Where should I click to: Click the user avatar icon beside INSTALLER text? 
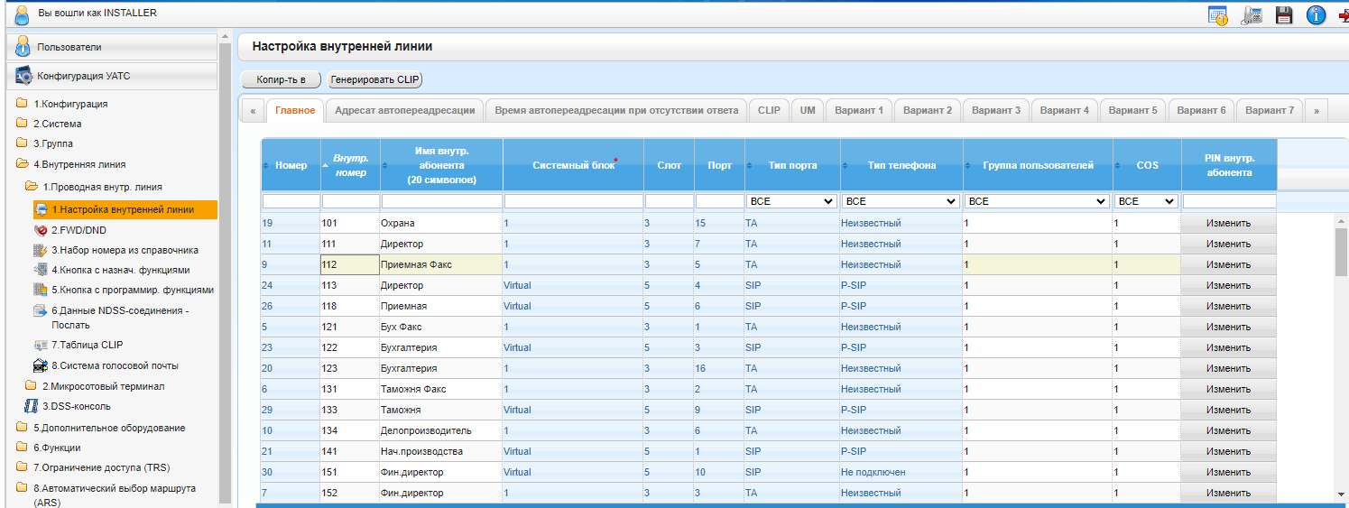pyautogui.click(x=23, y=14)
